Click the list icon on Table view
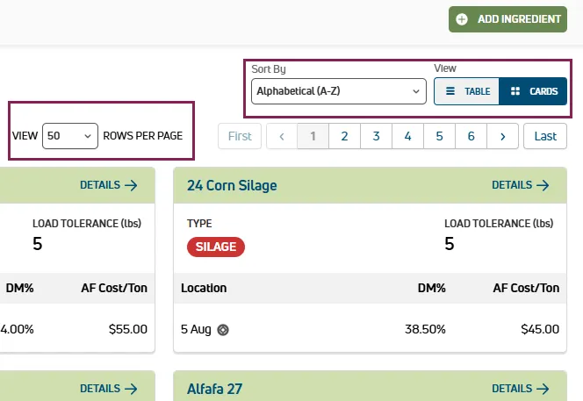This screenshot has width=583, height=401. (450, 91)
